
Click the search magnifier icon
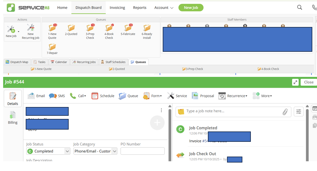(299, 8)
